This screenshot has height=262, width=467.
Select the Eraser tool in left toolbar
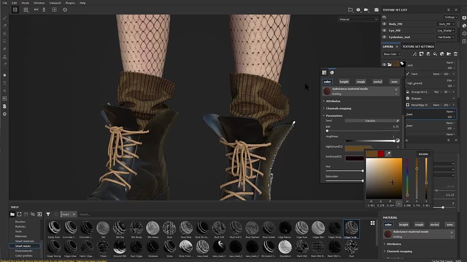[x=4, y=25]
